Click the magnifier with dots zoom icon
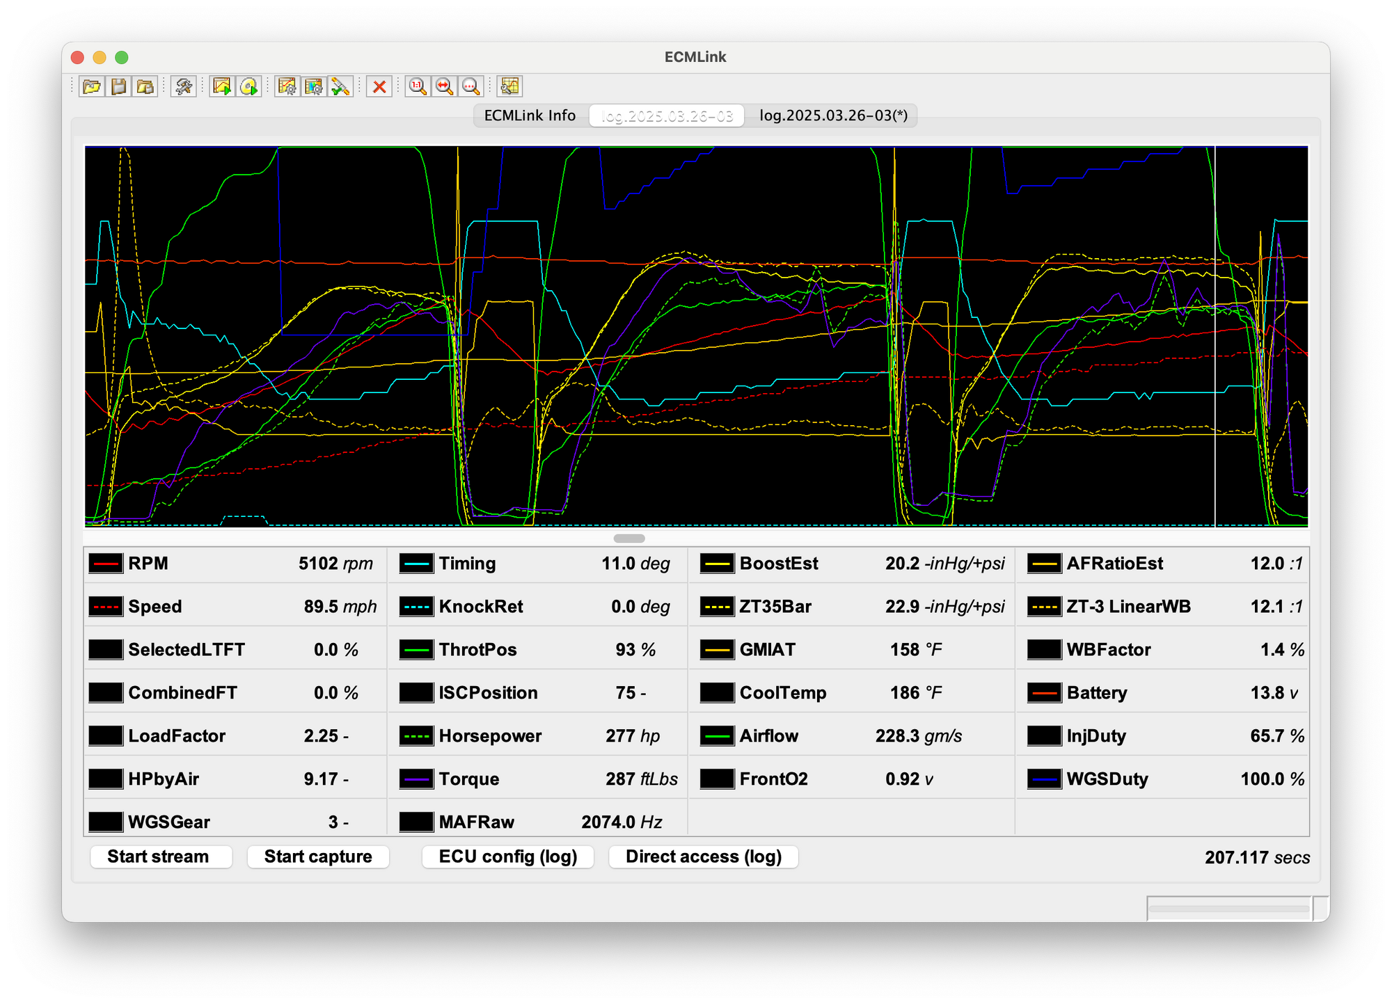The height and width of the screenshot is (1004, 1392). tap(470, 86)
